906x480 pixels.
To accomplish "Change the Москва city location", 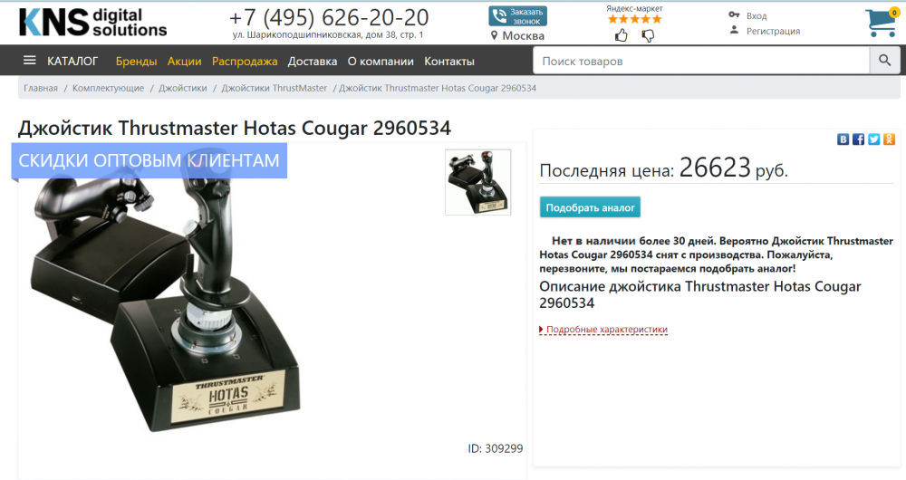I will pyautogui.click(x=517, y=36).
